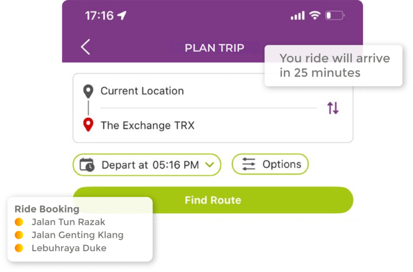The height and width of the screenshot is (272, 413).
Task: Select Jalan Tun Razak ride option
Action: coord(68,222)
